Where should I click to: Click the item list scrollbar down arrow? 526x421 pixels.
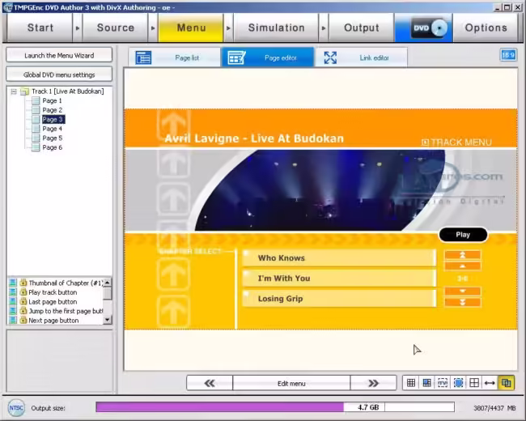point(108,320)
